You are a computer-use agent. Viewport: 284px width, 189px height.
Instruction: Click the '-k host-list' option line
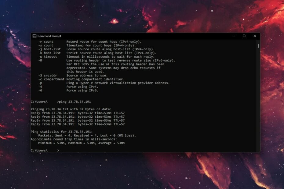(x=97, y=53)
